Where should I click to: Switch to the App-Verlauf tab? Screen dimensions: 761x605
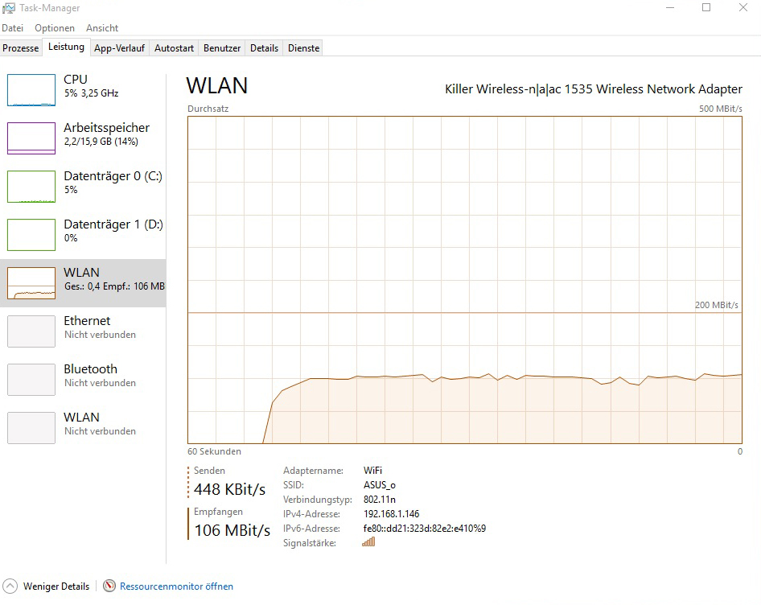(x=119, y=48)
